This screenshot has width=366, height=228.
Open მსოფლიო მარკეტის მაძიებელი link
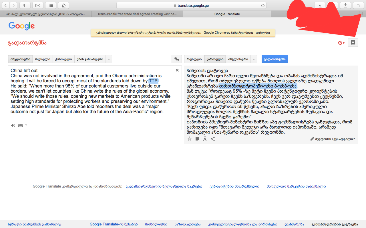296,186
